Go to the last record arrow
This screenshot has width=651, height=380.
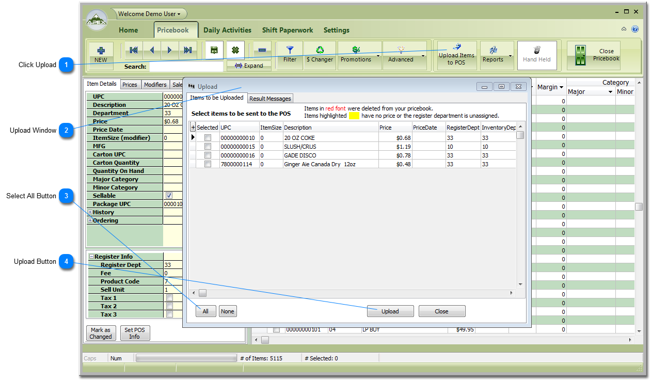pyautogui.click(x=187, y=50)
